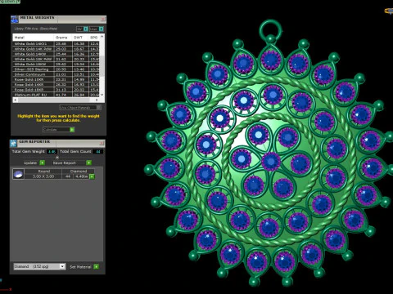Toggle the Use Object Materials checkbox
This screenshot has height=294, width=393.
[99, 108]
